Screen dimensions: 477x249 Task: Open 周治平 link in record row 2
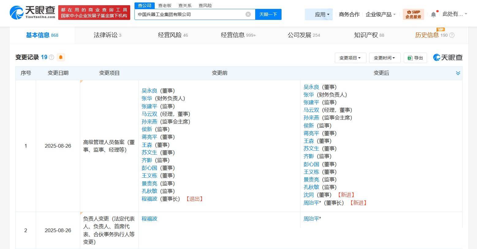pos(311,219)
